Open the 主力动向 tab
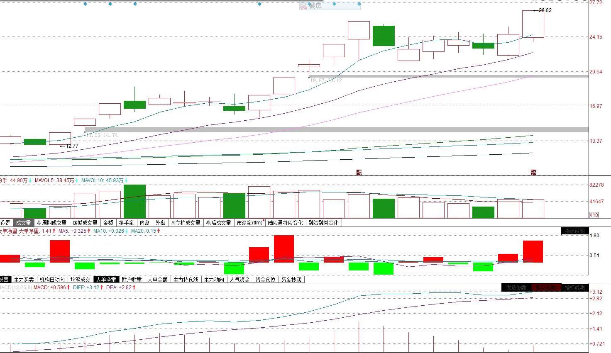The image size is (611, 353). click(214, 280)
